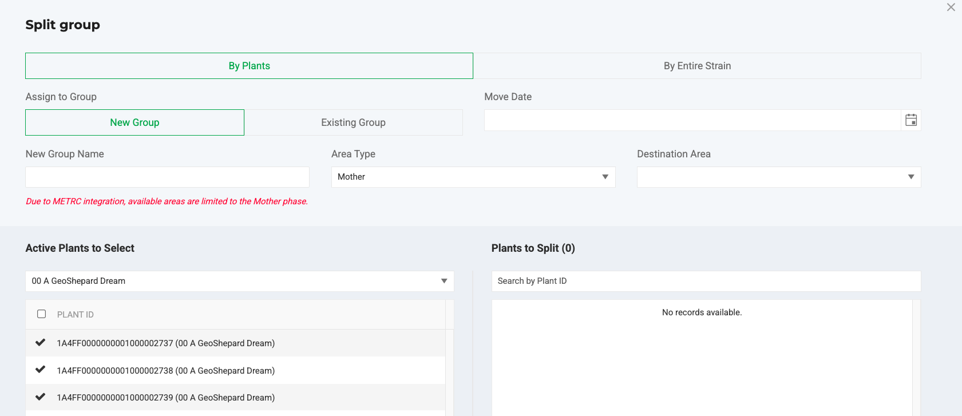Focus the Move Date input field
The width and height of the screenshot is (962, 416).
pos(692,120)
